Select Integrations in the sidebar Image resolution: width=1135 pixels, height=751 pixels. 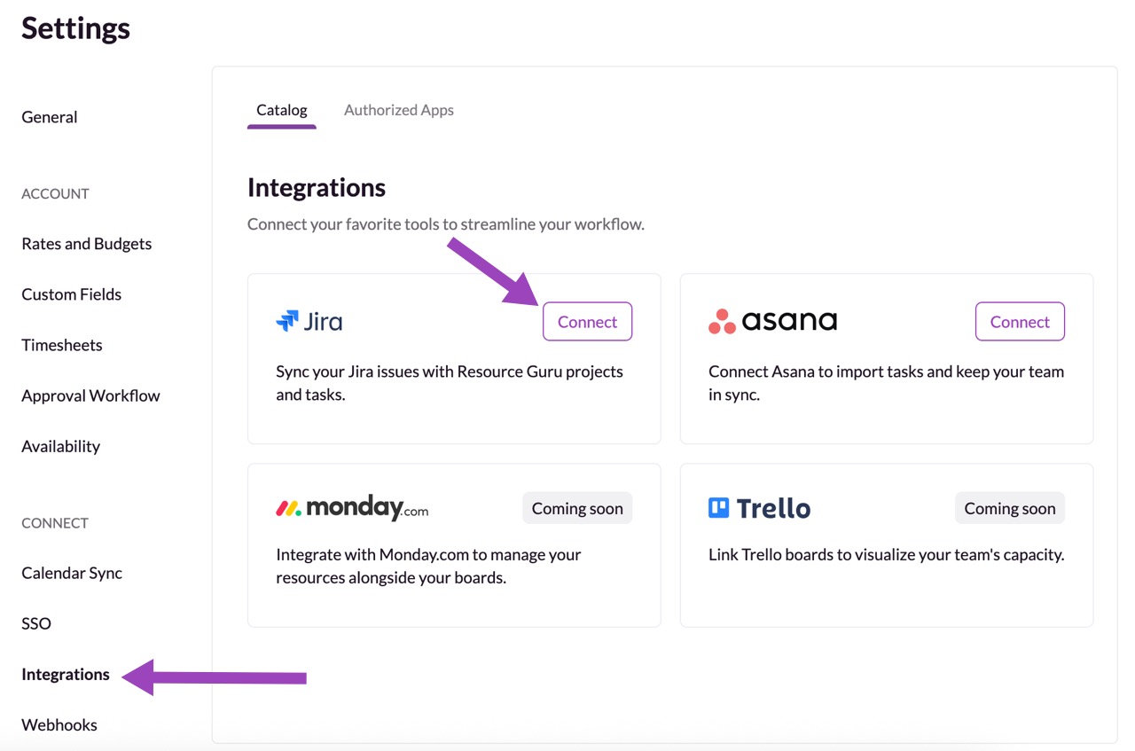[66, 674]
